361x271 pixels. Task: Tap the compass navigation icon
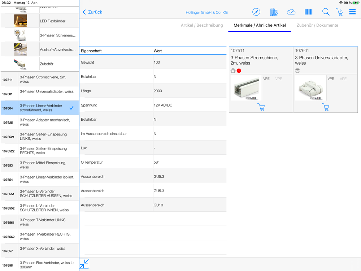256,12
